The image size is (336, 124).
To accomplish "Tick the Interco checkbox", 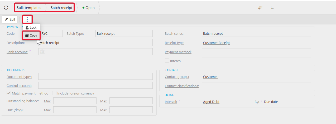I will (x=167, y=61).
